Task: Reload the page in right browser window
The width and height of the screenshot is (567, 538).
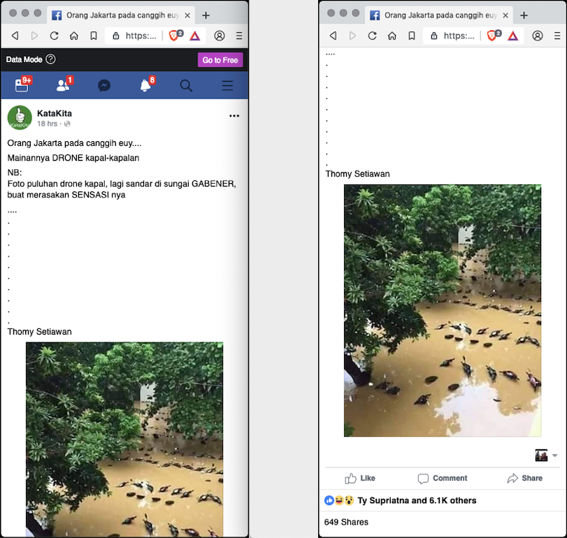Action: (372, 36)
